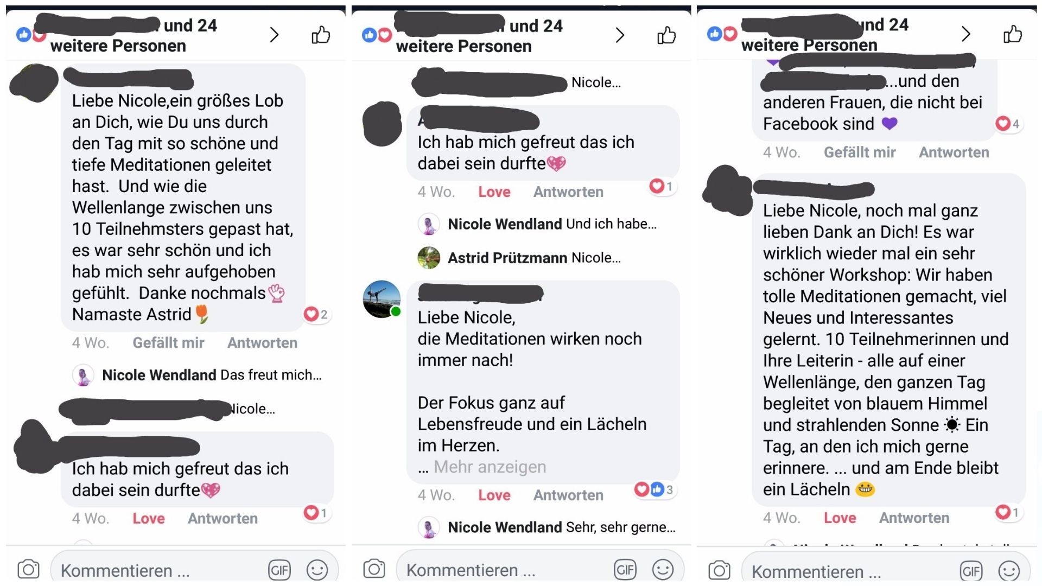
Task: Toggle Love on the 'Liebe Nicole, noch mal' comment
Action: click(x=840, y=518)
